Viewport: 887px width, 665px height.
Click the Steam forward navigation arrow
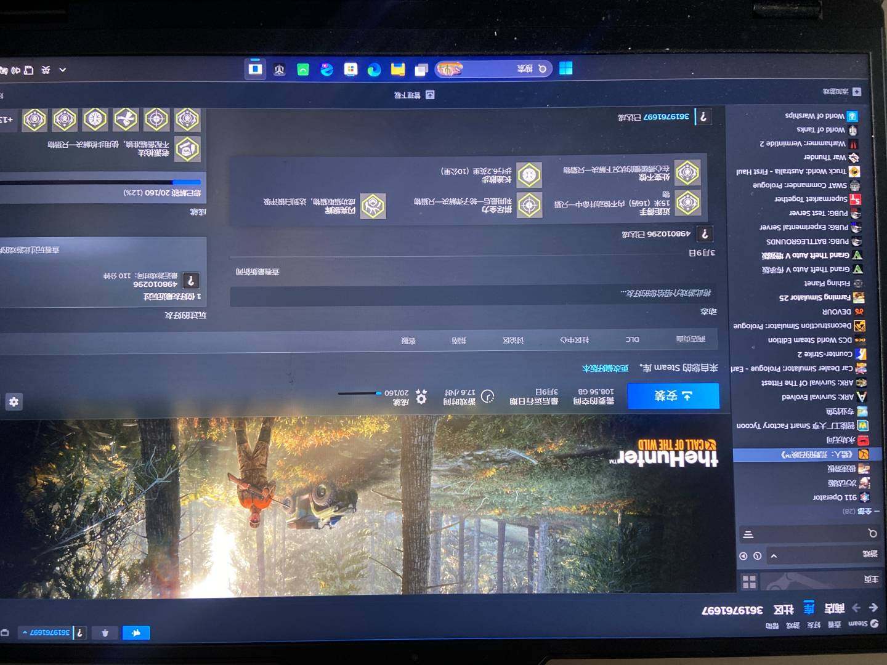pyautogui.click(x=856, y=608)
